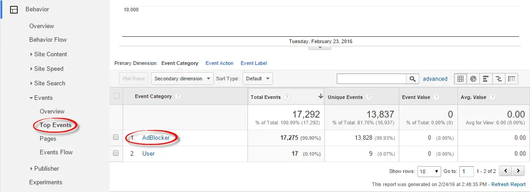Open the Secondary dimension dropdown
Screen dimensions: 530x192
(182, 79)
